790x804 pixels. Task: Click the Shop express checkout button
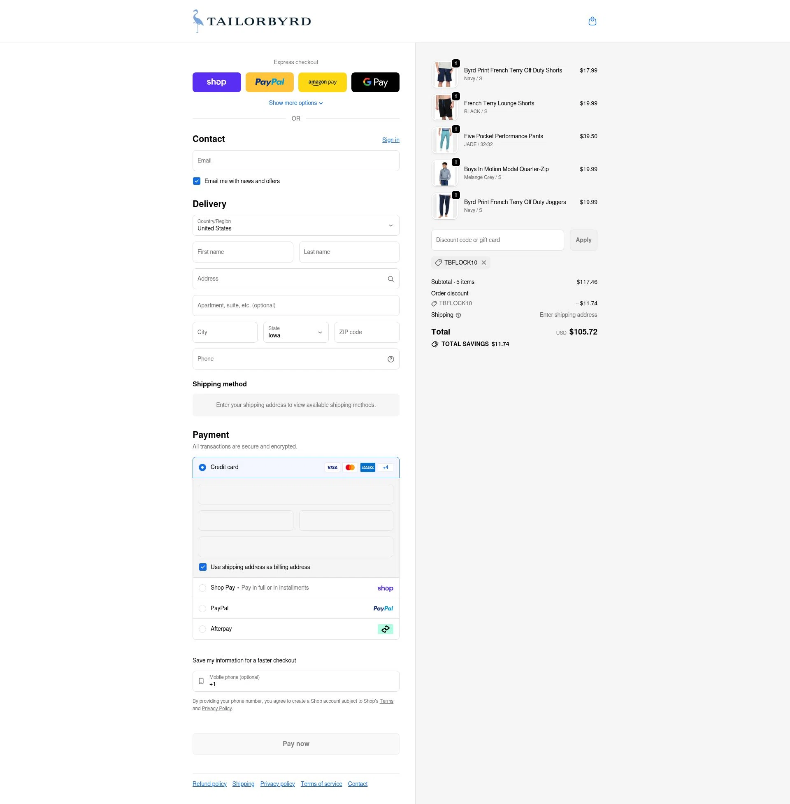tap(216, 82)
